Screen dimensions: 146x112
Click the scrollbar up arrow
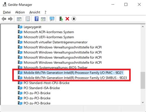pyautogui.click(x=143, y=27)
